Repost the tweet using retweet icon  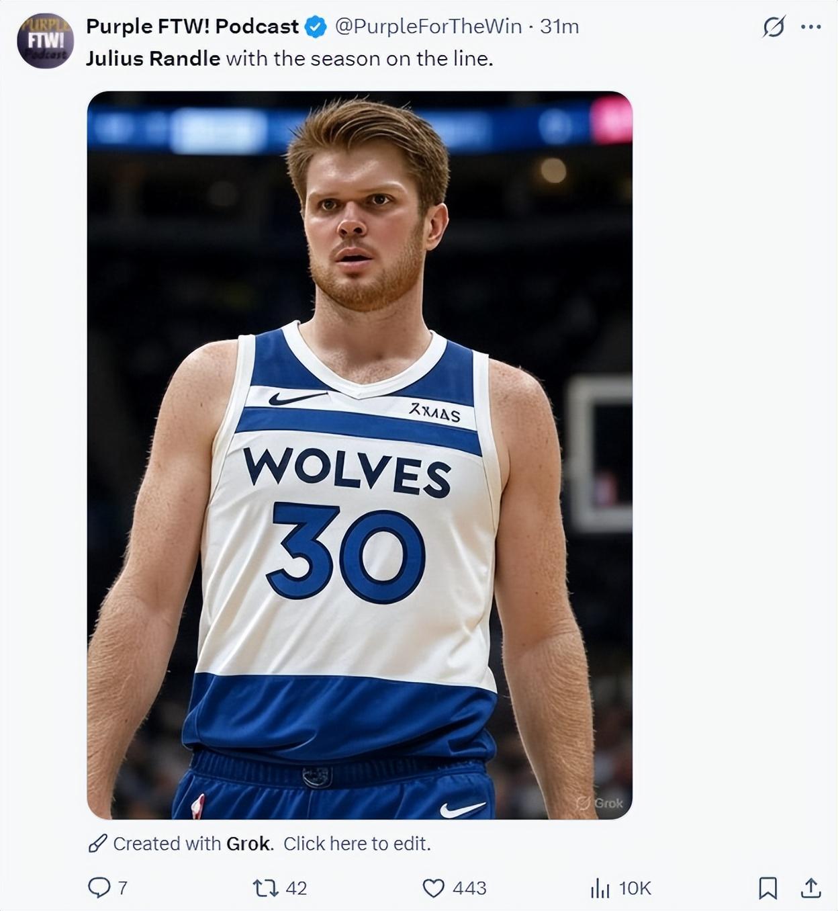tap(265, 888)
